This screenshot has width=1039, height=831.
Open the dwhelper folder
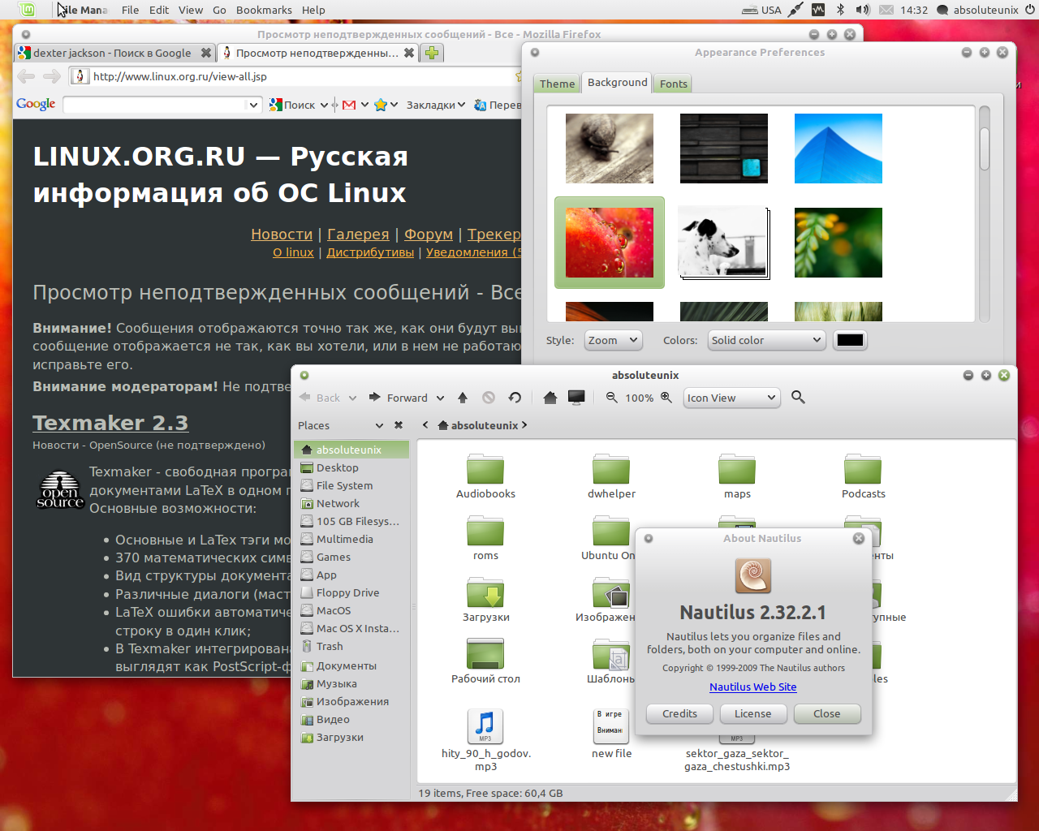coord(611,476)
